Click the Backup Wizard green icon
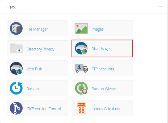Screen dimensions: 168x123 81,88
